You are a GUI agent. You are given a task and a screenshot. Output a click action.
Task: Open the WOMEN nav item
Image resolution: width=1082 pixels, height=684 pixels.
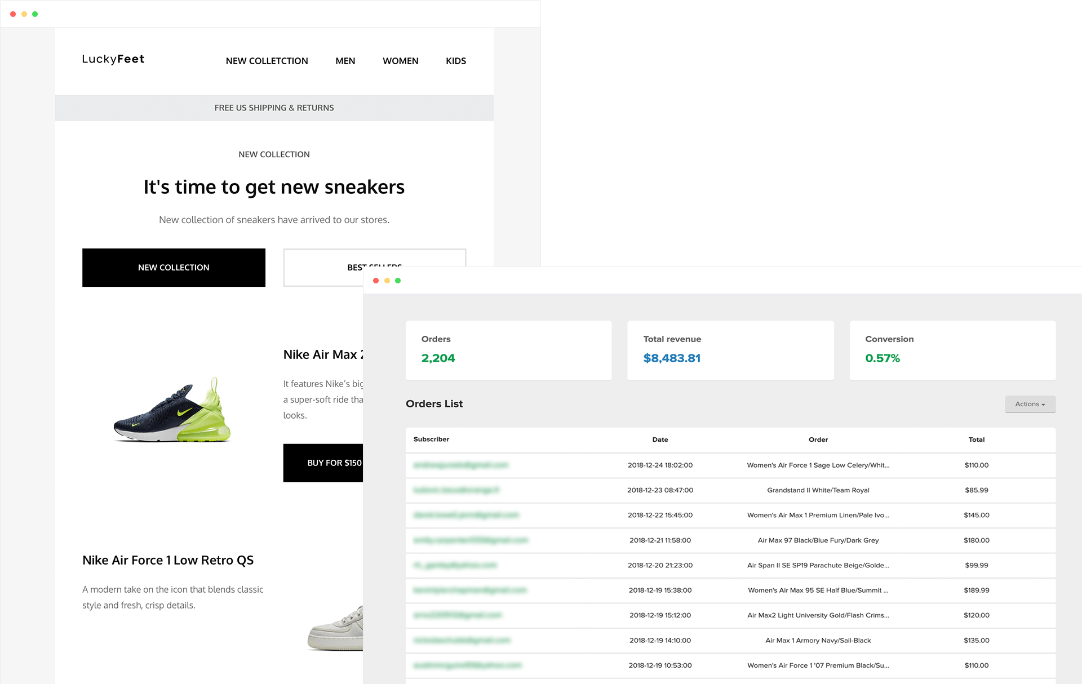[400, 61]
